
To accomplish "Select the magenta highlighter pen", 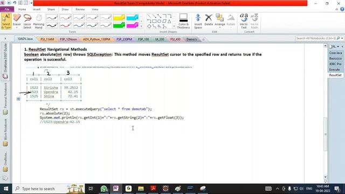I will tap(133, 25).
